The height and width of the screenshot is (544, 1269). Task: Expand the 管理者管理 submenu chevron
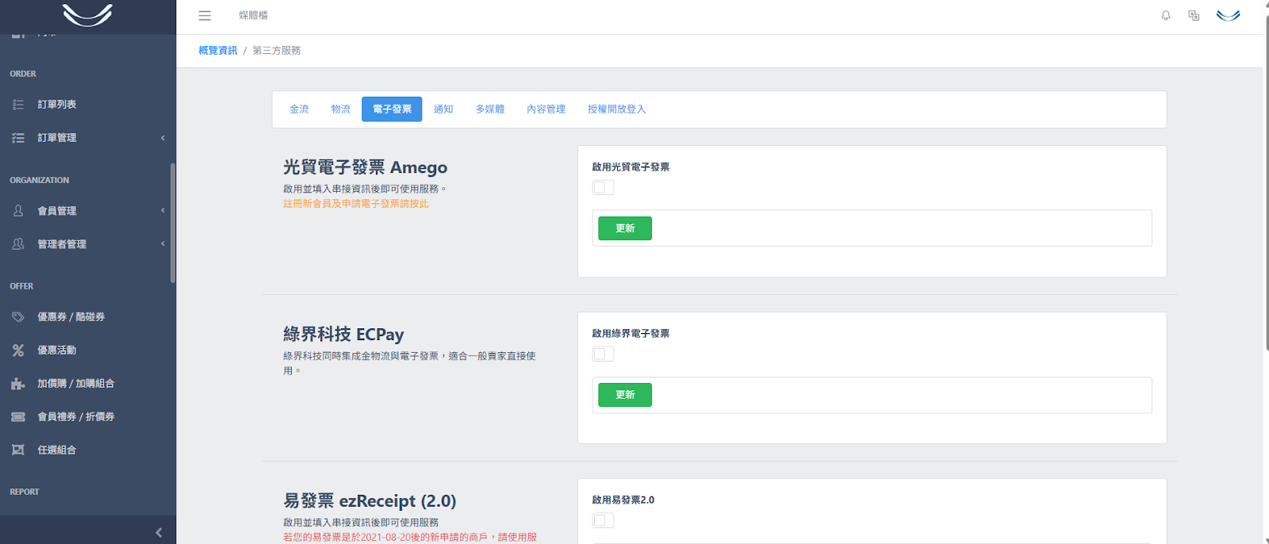[163, 244]
